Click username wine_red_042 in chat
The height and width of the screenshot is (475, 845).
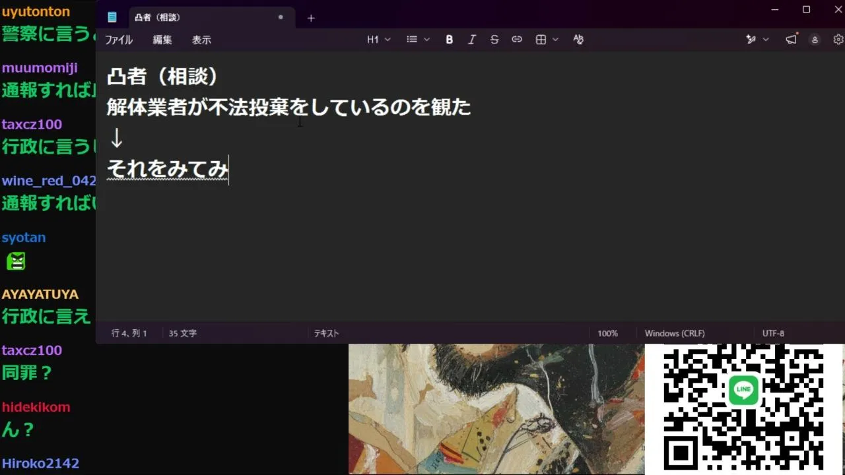(x=49, y=181)
